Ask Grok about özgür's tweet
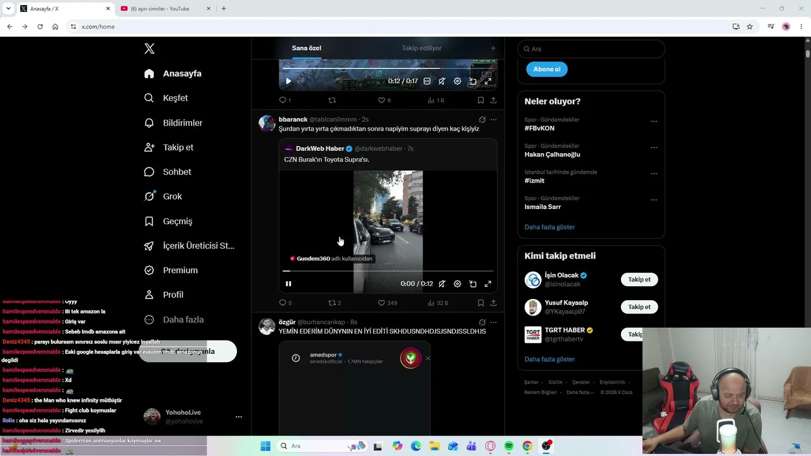The height and width of the screenshot is (456, 811). 482,322
